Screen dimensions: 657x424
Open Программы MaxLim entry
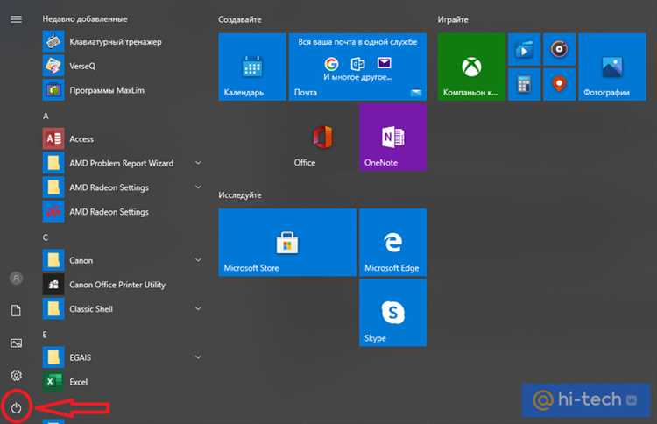94,90
